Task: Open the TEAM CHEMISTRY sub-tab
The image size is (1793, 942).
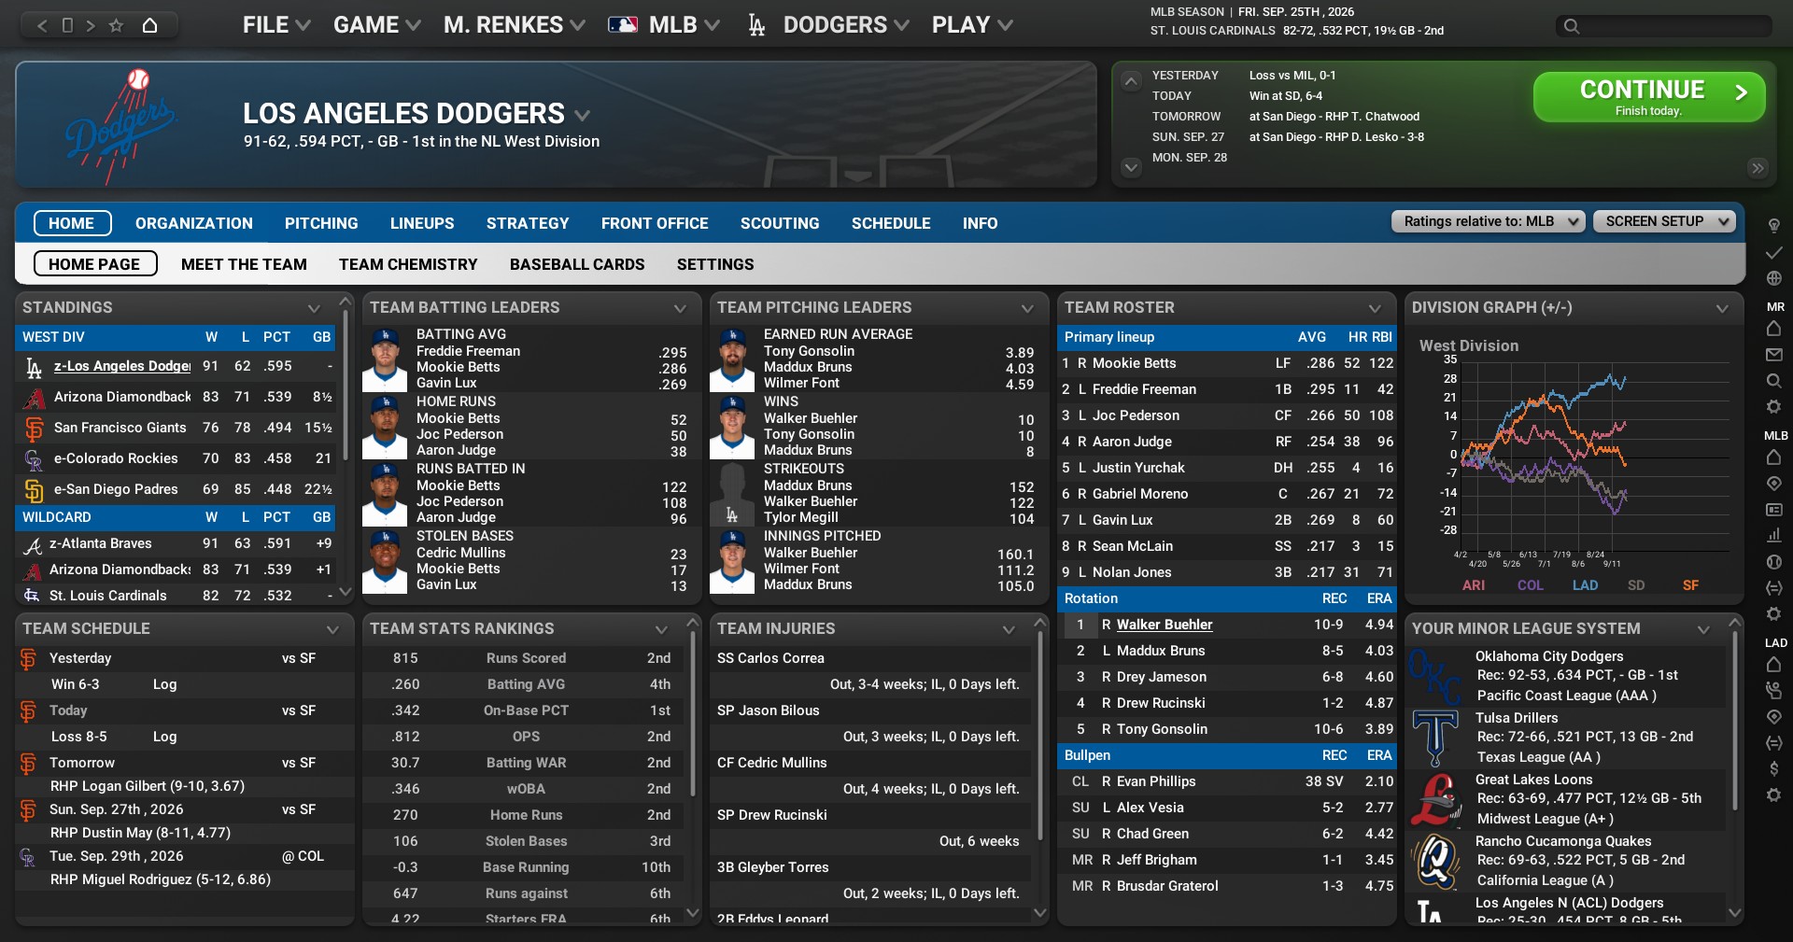Action: point(408,264)
